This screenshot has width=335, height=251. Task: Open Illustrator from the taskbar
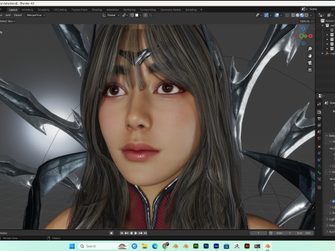(x=247, y=246)
